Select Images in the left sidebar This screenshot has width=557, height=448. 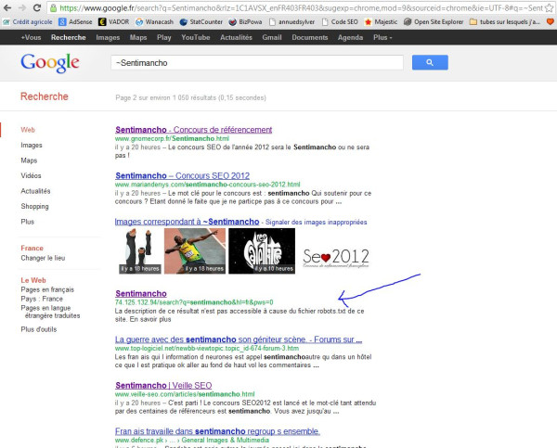pyautogui.click(x=32, y=146)
